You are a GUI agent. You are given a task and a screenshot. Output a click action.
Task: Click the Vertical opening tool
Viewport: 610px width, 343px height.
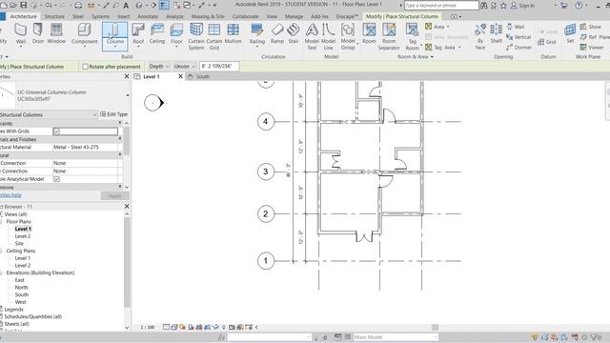(518, 37)
